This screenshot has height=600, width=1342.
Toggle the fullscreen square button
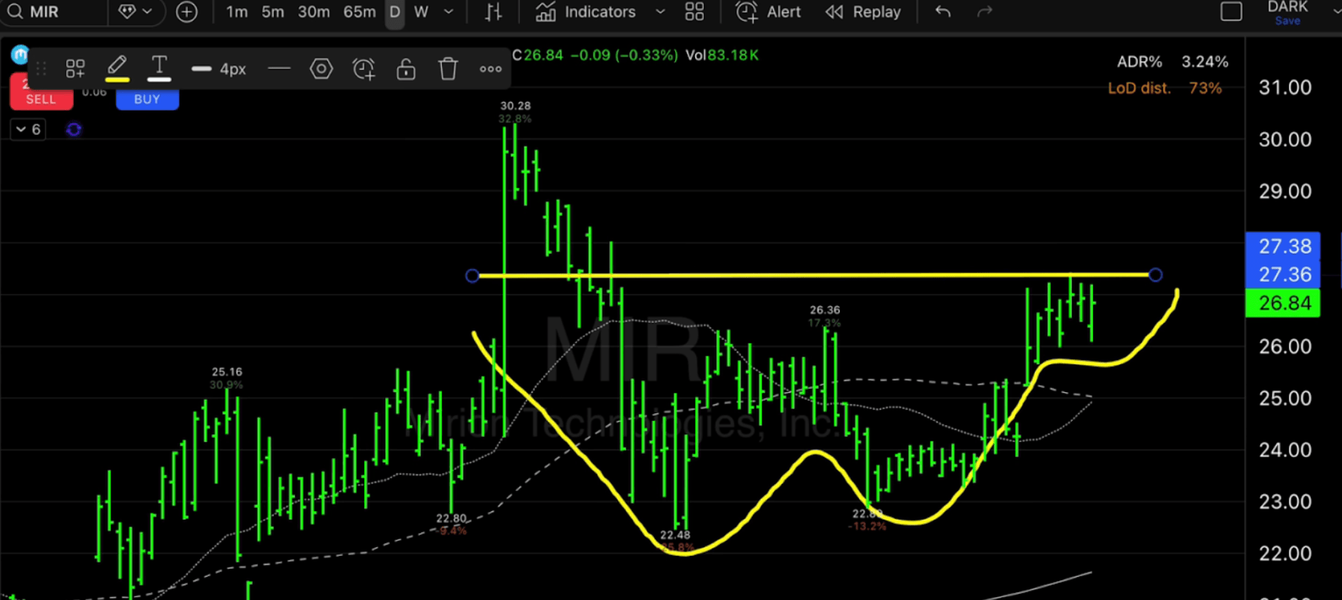(1231, 12)
